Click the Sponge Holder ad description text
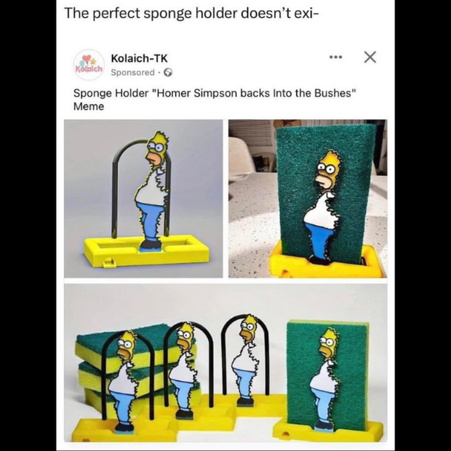Image resolution: width=451 pixels, height=451 pixels. click(215, 99)
